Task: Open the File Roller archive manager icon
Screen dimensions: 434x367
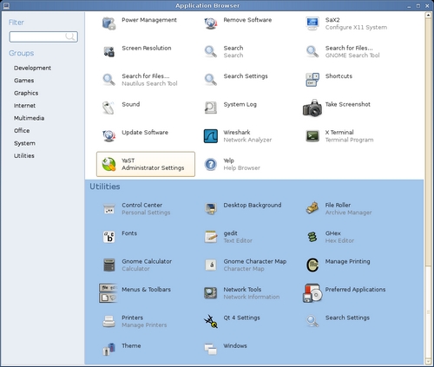Action: coord(312,208)
